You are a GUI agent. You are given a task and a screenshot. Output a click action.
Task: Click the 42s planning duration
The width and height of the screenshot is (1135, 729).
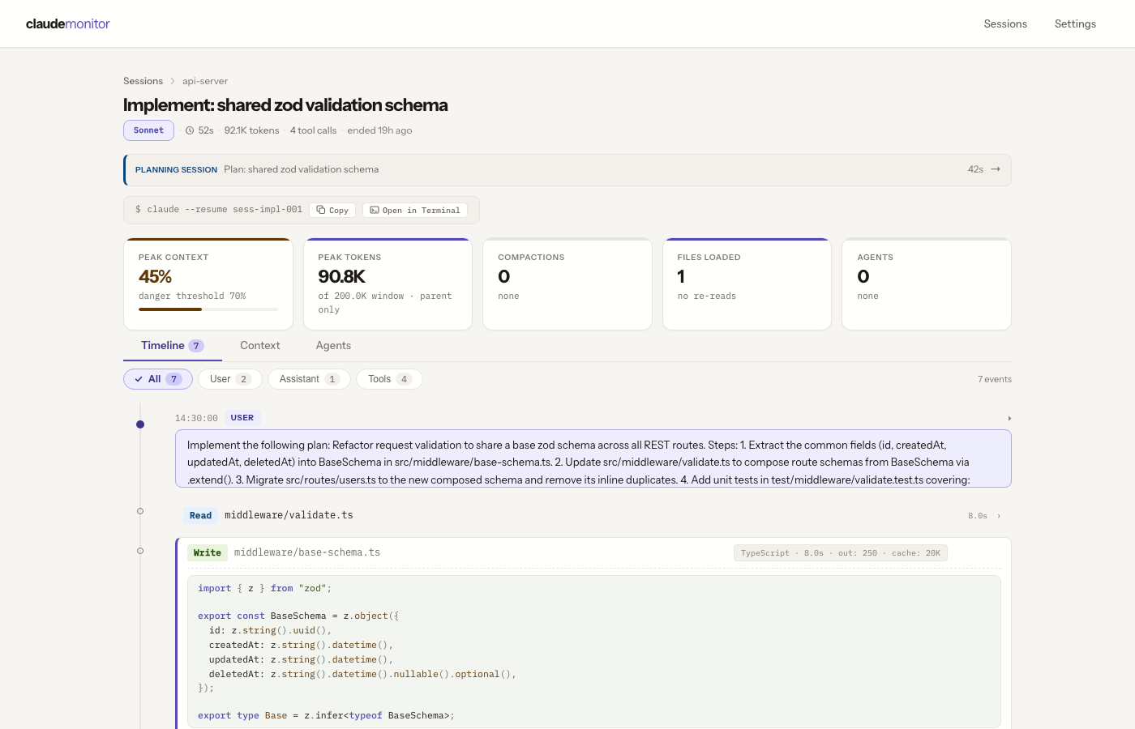tap(975, 169)
